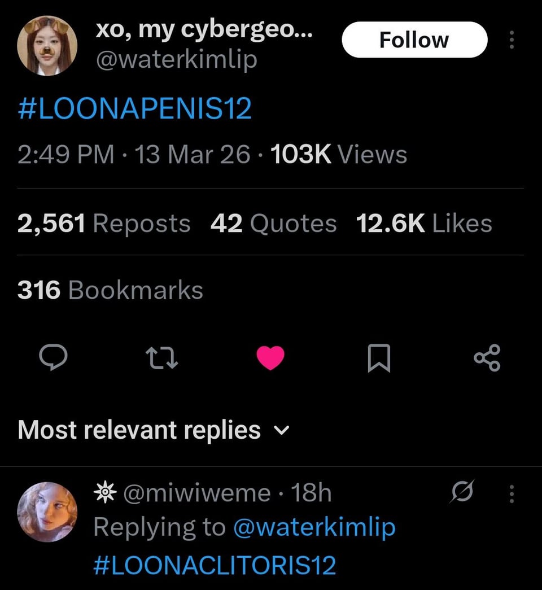Screen dimensions: 542x590
Task: Open #LOONAPENIS12 hashtag link
Action: [134, 108]
